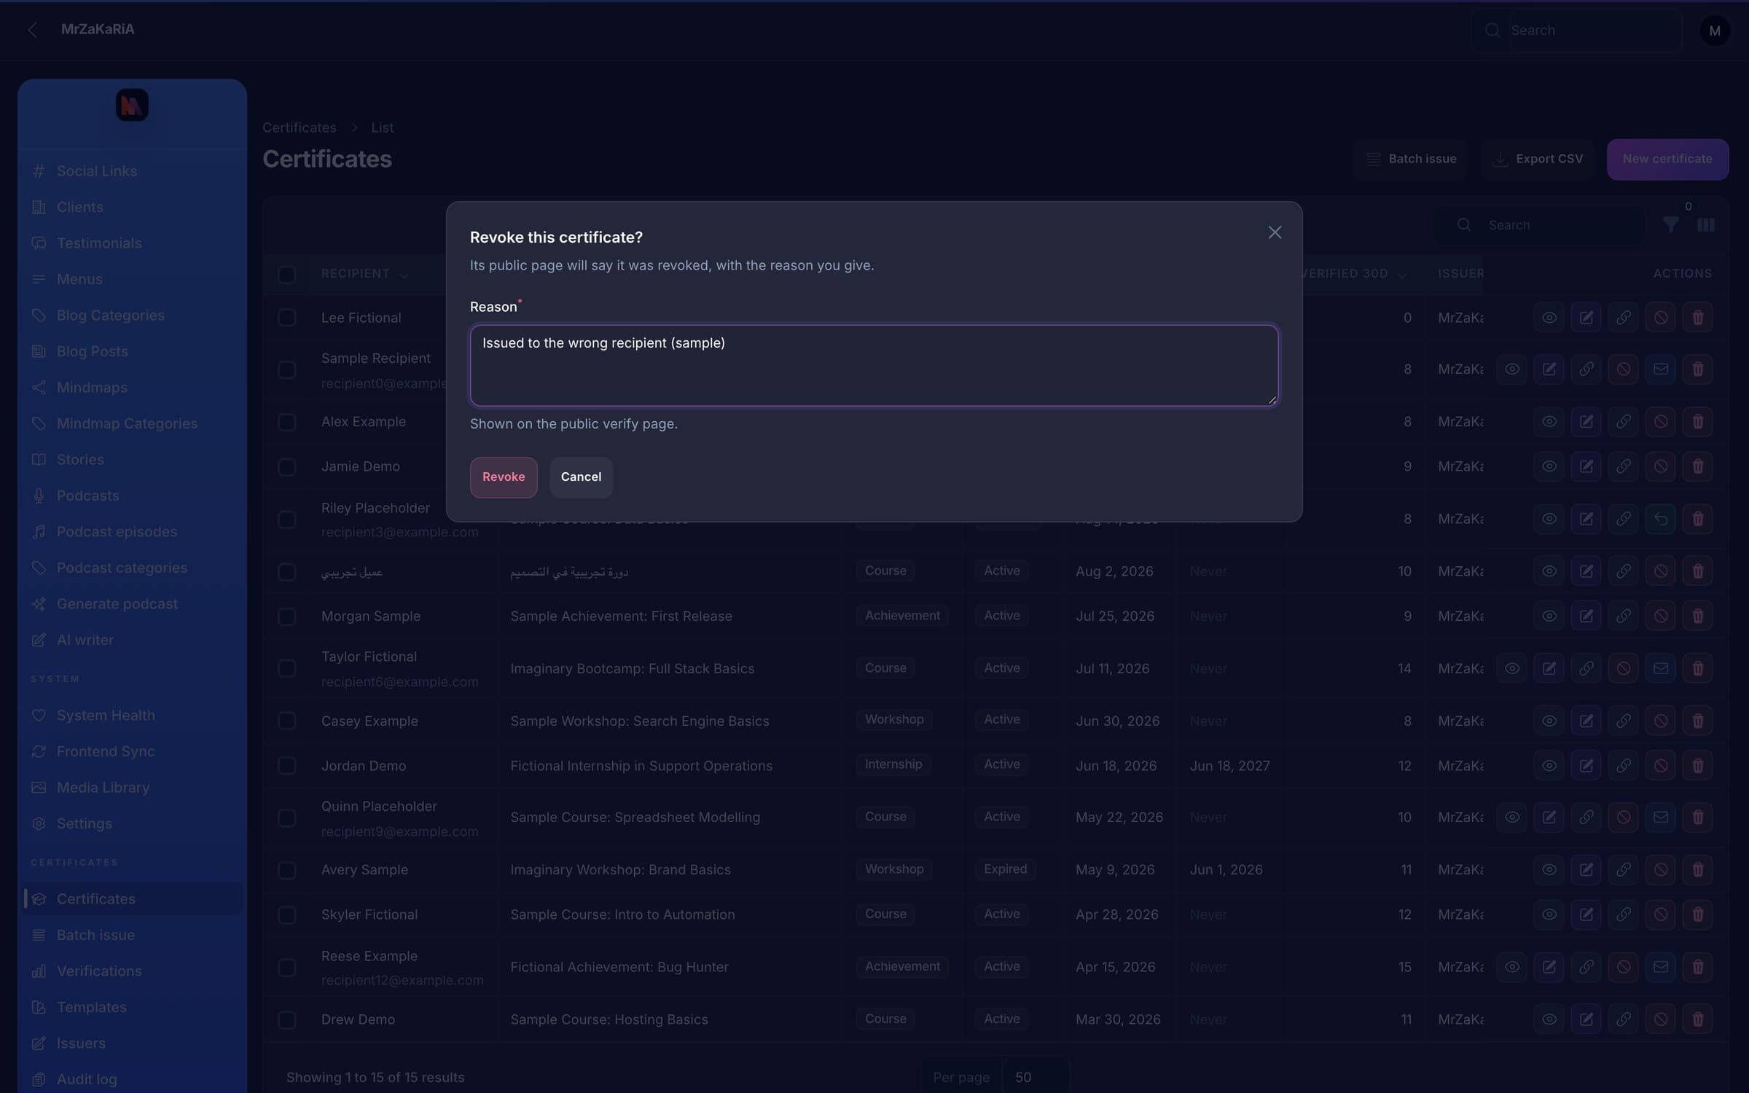
Task: Focus the Reason text area
Action: click(x=874, y=365)
